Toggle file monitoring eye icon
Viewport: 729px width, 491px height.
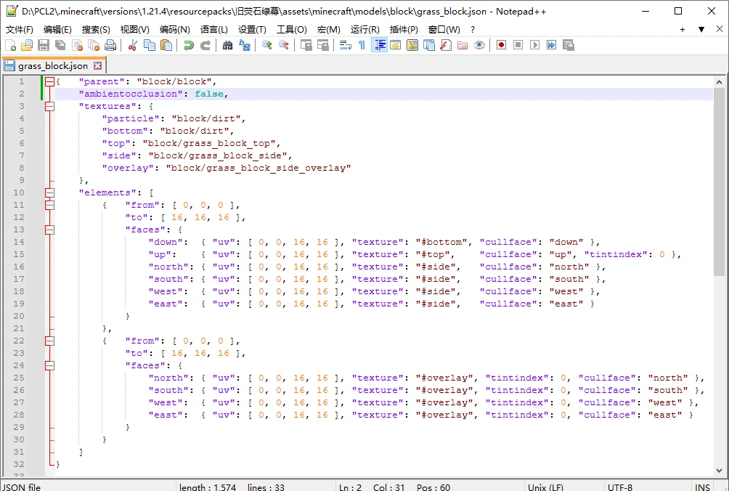[479, 45]
